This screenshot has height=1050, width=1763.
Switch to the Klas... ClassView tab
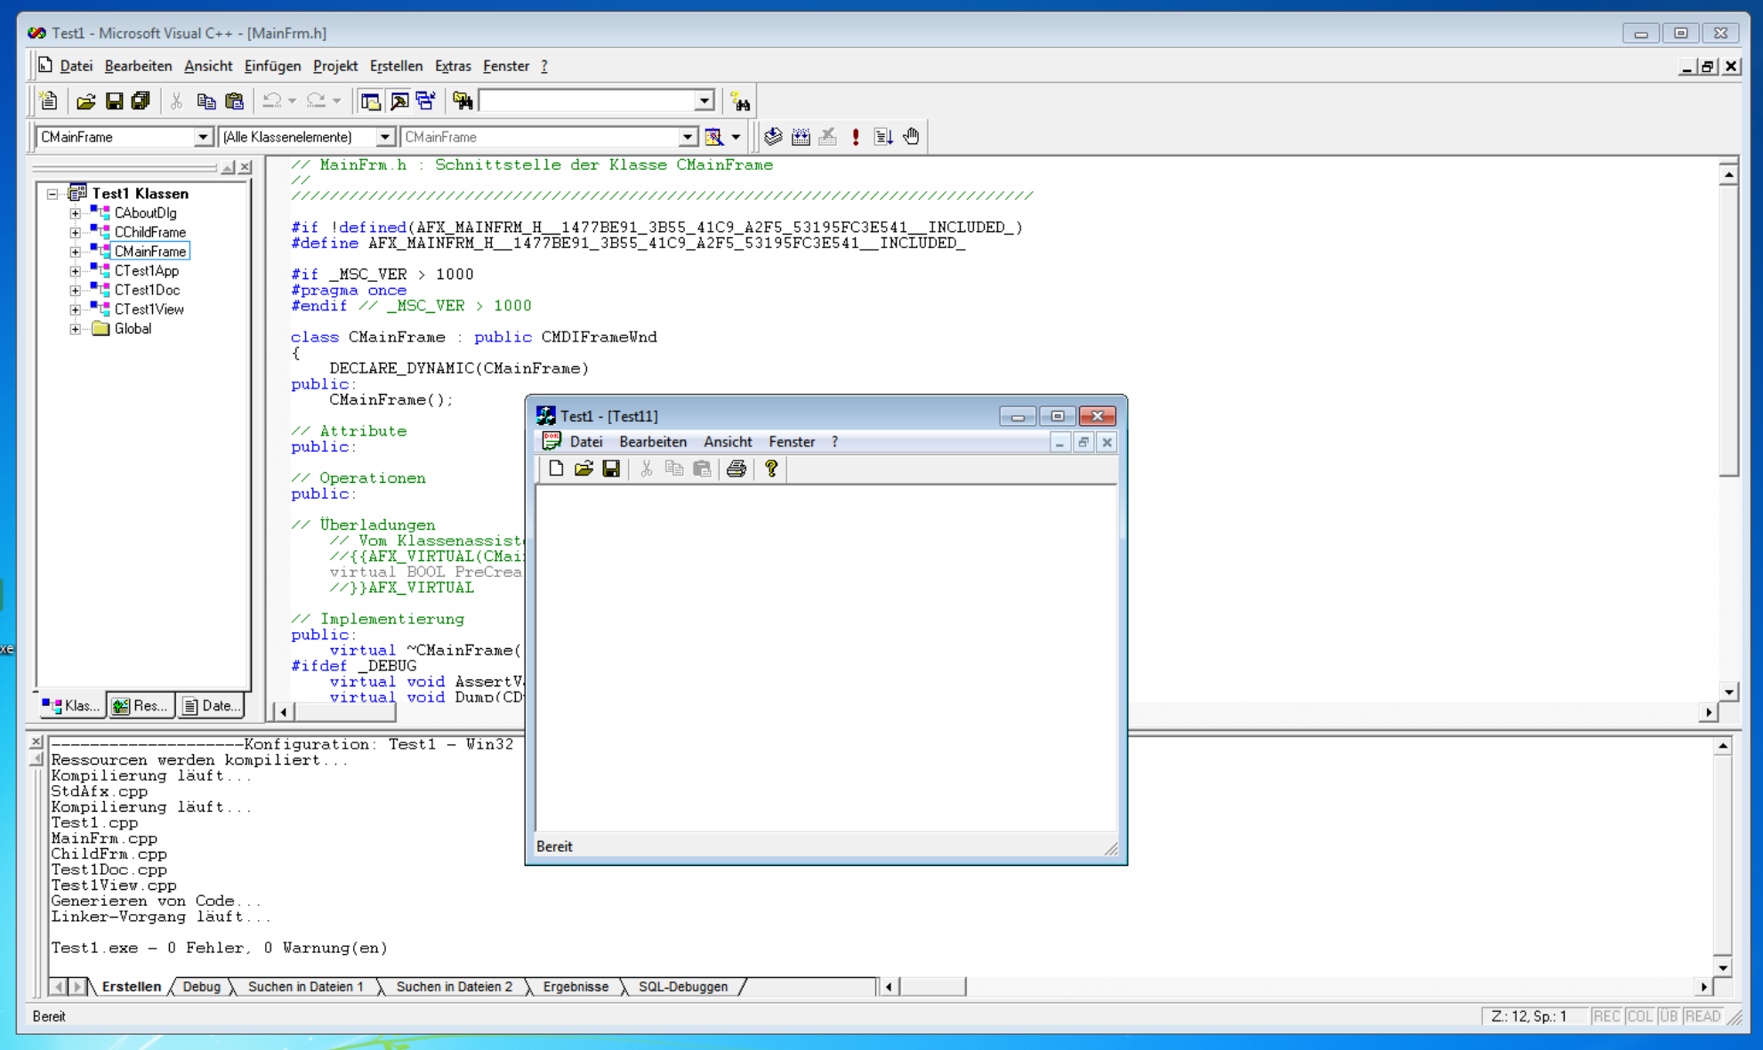pyautogui.click(x=71, y=706)
